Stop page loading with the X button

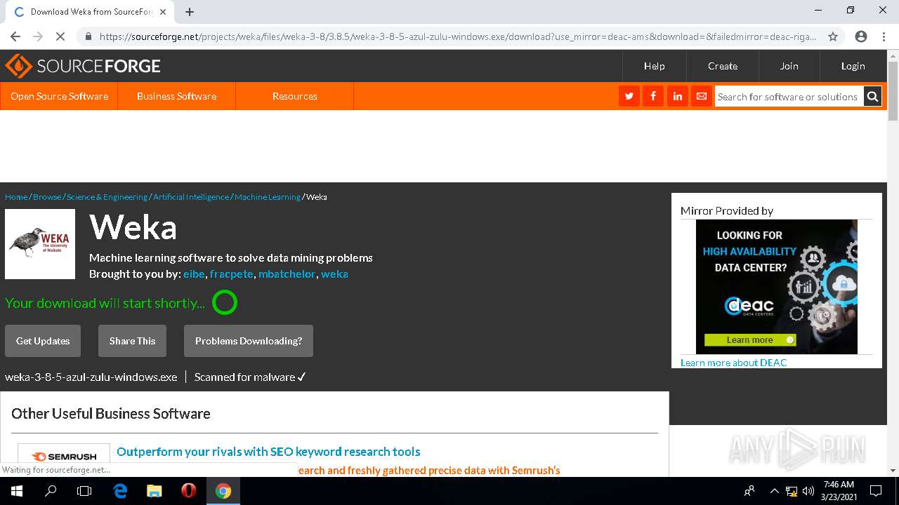click(60, 36)
